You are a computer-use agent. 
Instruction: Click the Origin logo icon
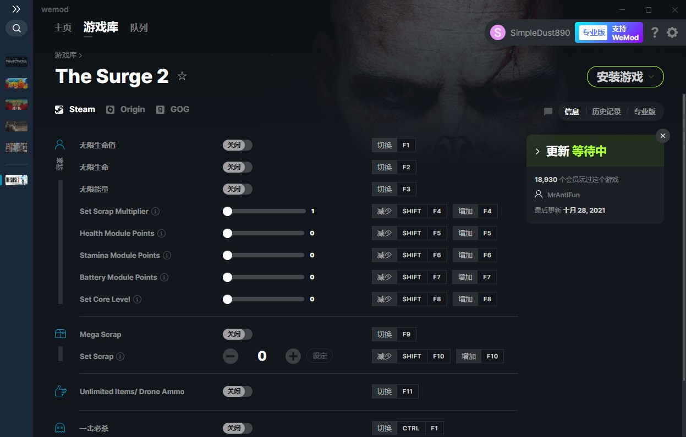[110, 109]
